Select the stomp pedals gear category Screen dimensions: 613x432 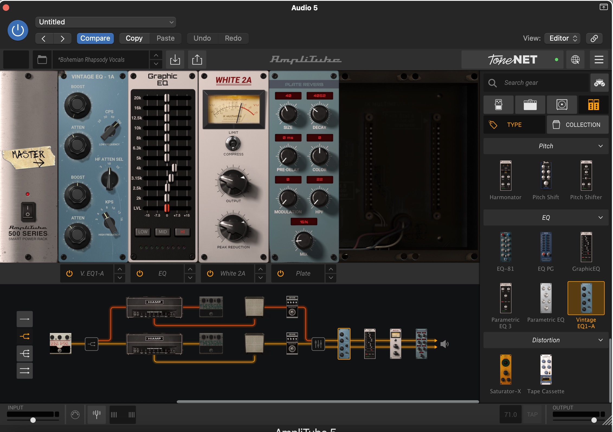point(499,105)
